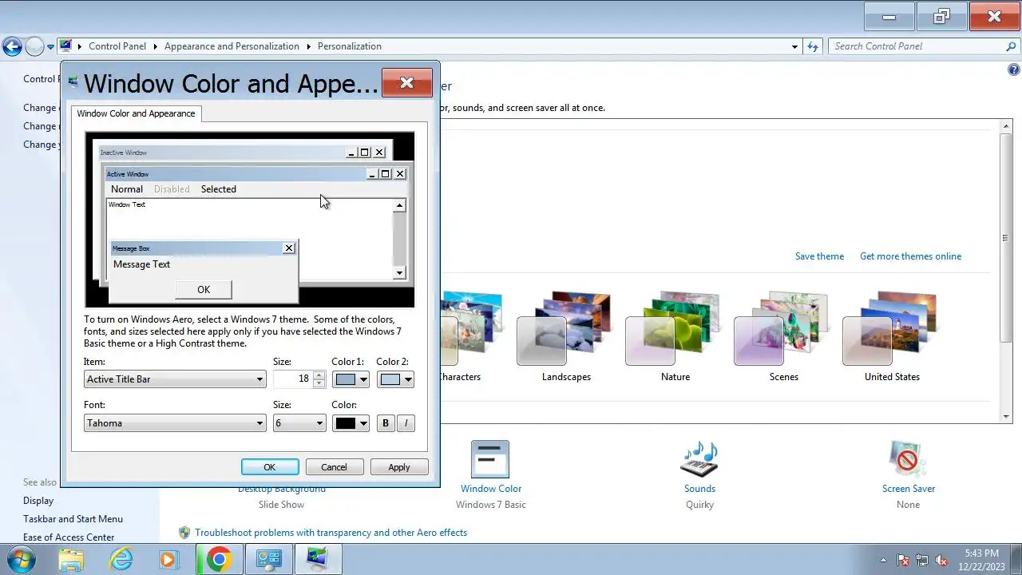
Task: Open the Font dropdown showing Tahoma
Action: pos(175,423)
